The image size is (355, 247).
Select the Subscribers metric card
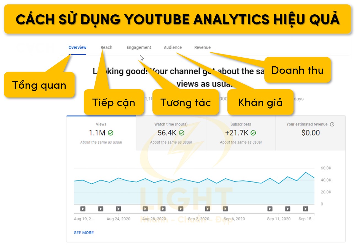(241, 133)
